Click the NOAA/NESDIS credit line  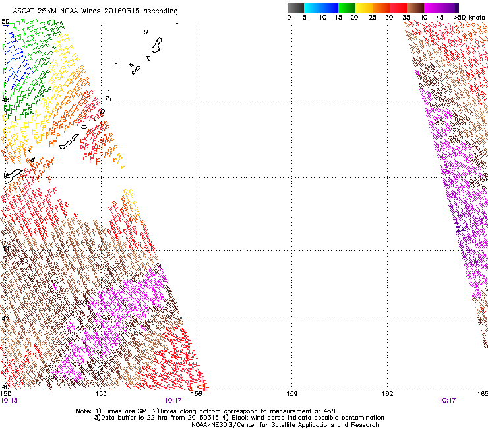pos(285,425)
